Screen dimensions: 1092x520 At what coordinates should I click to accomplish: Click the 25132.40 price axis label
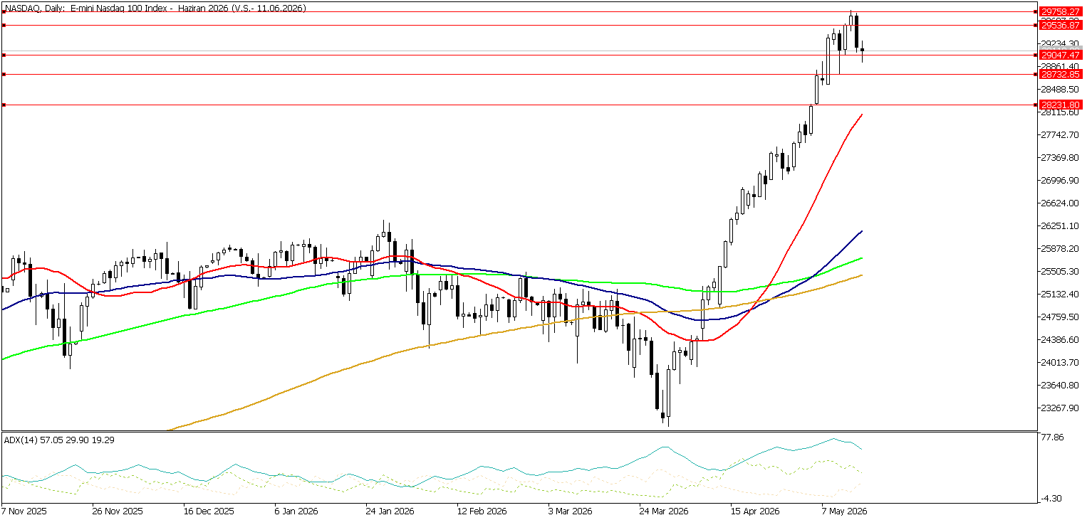pos(1061,295)
